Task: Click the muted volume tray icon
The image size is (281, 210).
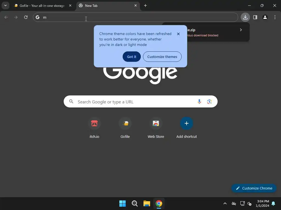Action: click(249, 203)
